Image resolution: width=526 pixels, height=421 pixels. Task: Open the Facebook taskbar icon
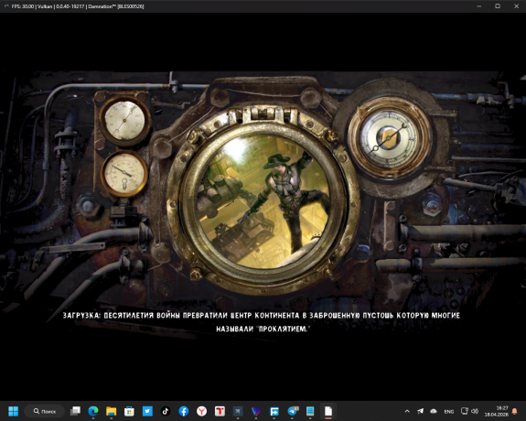(x=184, y=411)
